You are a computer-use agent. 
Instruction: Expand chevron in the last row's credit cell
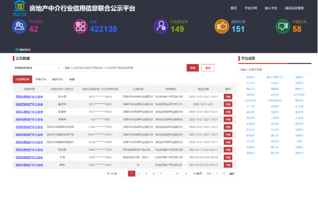(185, 165)
